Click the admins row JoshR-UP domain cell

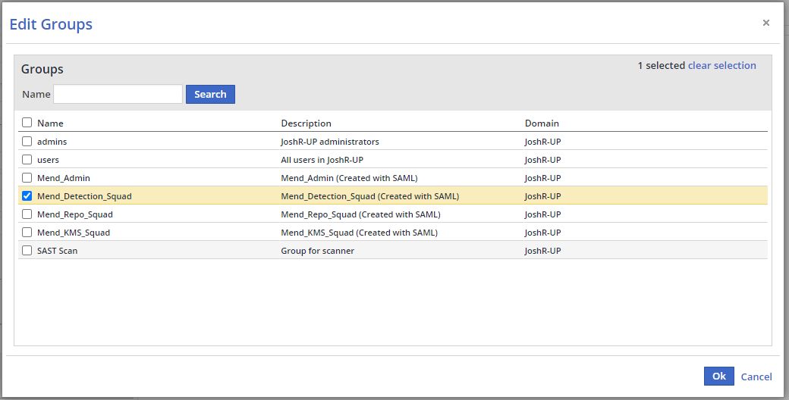coord(542,142)
